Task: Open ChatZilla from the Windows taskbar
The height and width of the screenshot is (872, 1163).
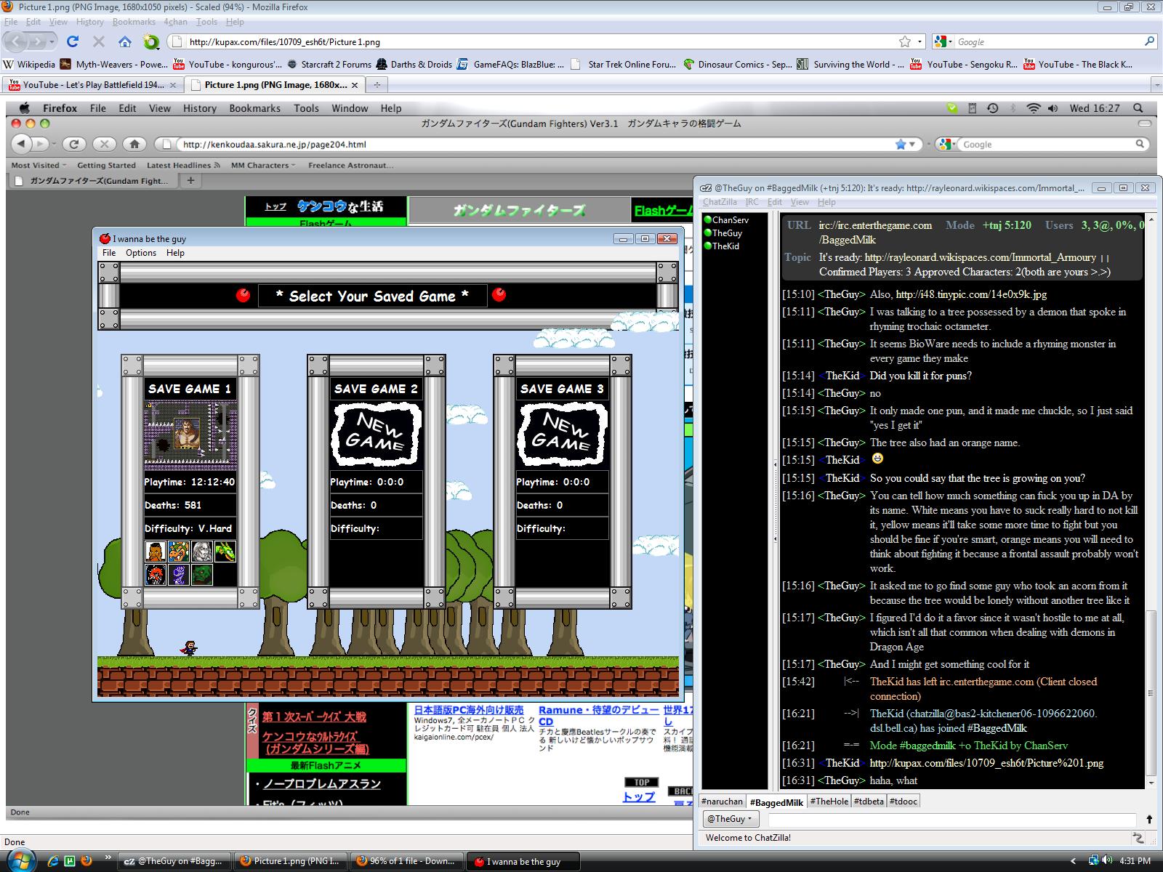Action: [175, 861]
